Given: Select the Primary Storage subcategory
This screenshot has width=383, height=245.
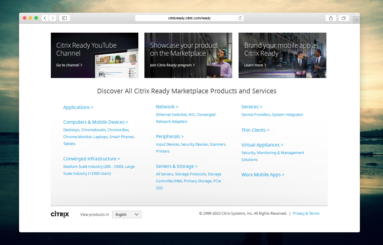Looking at the screenshot, I should point(198,181).
